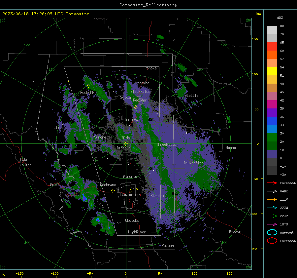
Task: Click the Lake Louise label
Action: click(25, 162)
